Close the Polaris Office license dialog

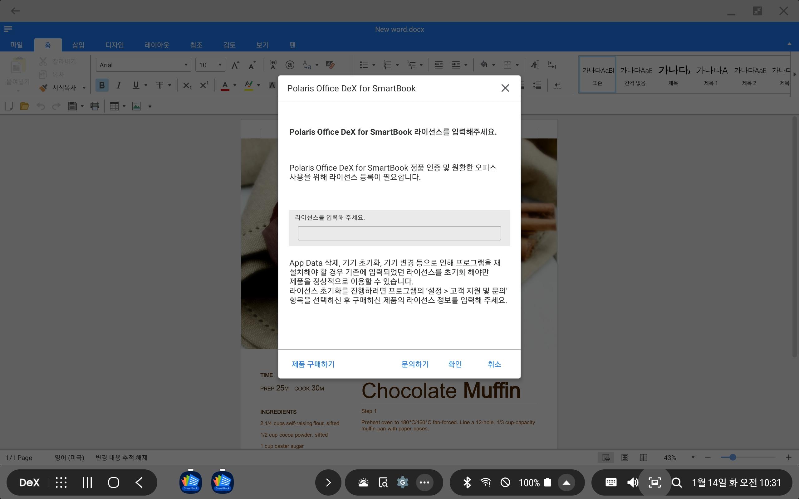505,88
